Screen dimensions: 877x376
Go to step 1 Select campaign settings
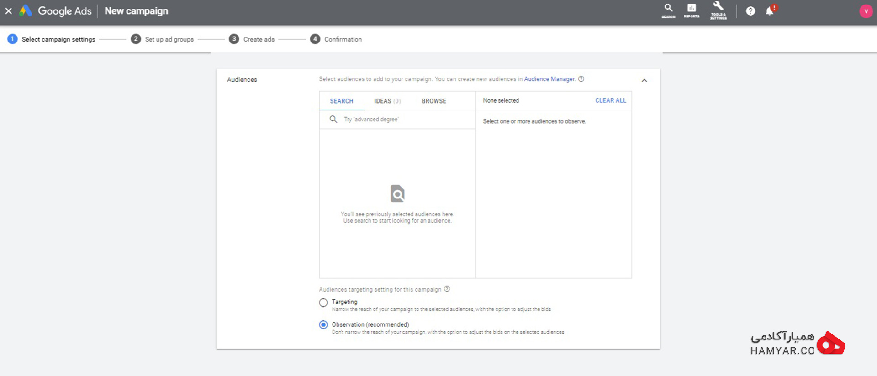pos(52,39)
